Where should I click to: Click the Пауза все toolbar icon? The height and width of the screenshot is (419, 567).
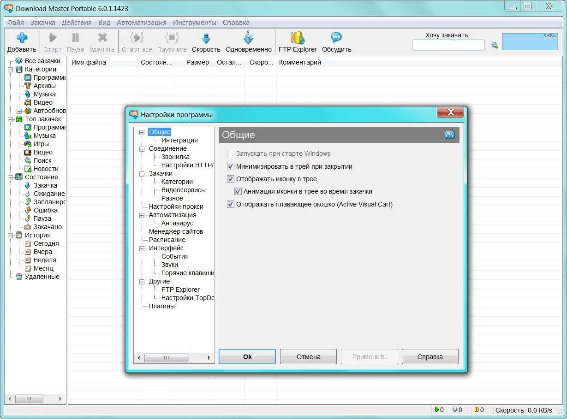tap(172, 38)
